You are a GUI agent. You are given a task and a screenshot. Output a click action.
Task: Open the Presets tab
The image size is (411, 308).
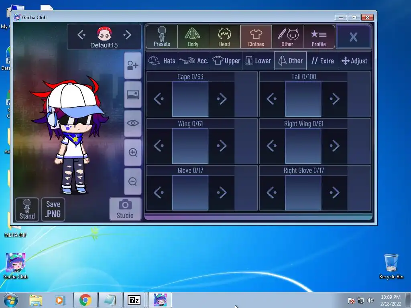[162, 36]
